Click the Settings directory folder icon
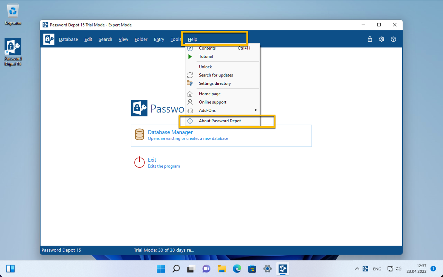This screenshot has width=443, height=277. 190,83
